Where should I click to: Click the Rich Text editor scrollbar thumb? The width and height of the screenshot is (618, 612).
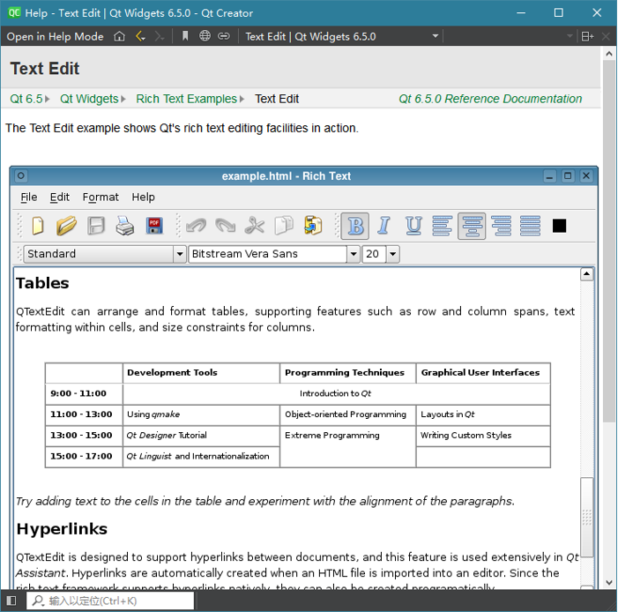(x=587, y=517)
